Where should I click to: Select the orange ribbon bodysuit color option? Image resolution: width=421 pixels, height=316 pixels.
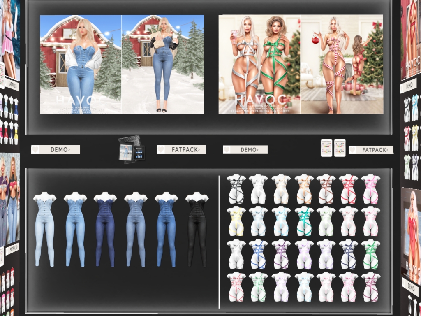point(303,189)
